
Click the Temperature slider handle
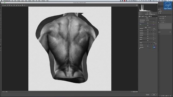coord(148,23)
